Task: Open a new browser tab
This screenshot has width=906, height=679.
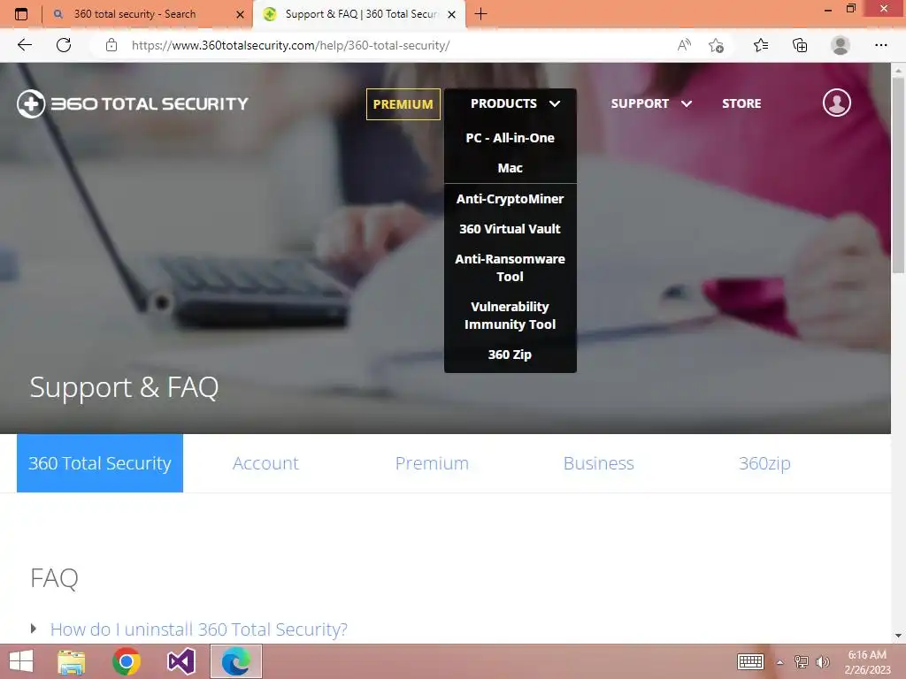Action: point(480,14)
